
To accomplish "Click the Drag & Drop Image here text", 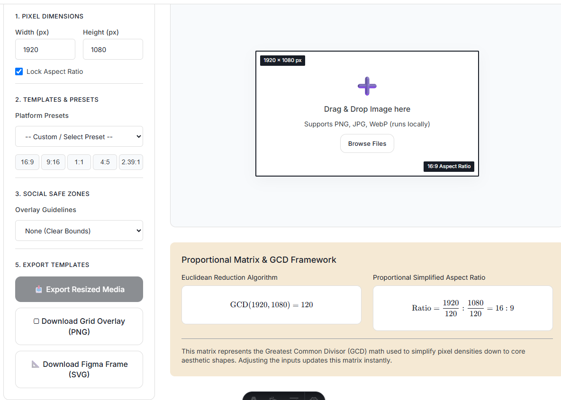I will point(367,109).
